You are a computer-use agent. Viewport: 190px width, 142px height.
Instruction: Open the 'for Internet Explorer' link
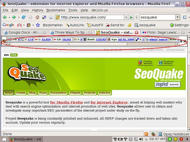(109, 102)
